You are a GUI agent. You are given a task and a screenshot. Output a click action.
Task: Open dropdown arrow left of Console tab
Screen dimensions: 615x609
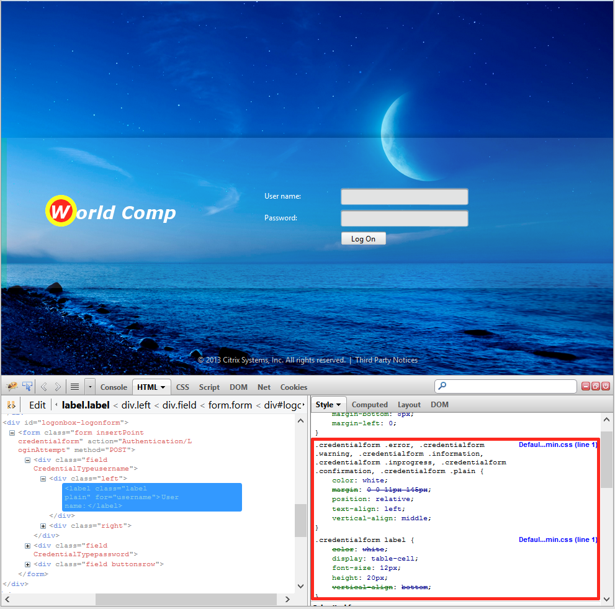pos(90,387)
